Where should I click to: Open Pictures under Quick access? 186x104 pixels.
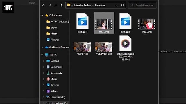pos(53,40)
